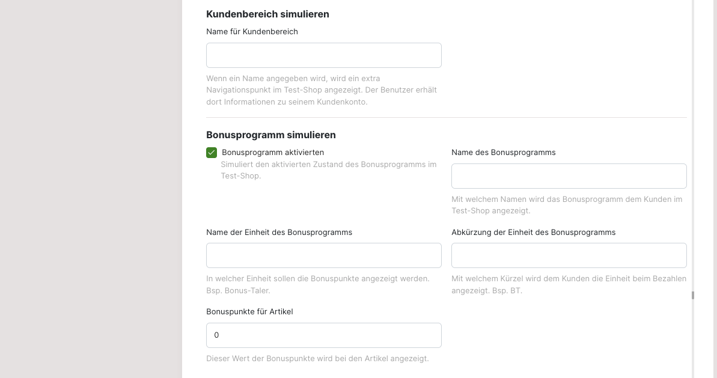
Task: Select the Name der Einheit des Bonusprogramms field
Action: (x=323, y=255)
